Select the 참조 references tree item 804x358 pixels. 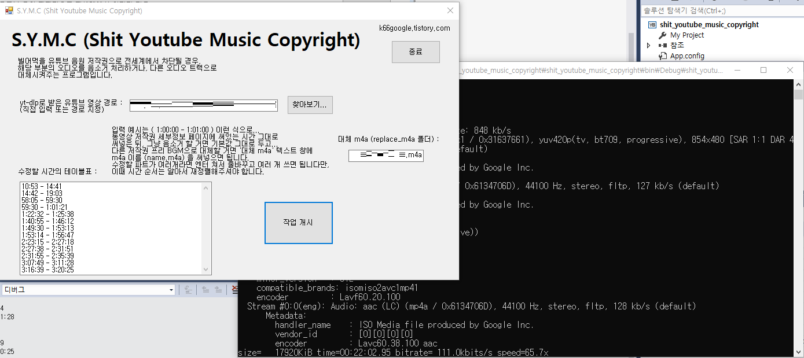tap(677, 46)
